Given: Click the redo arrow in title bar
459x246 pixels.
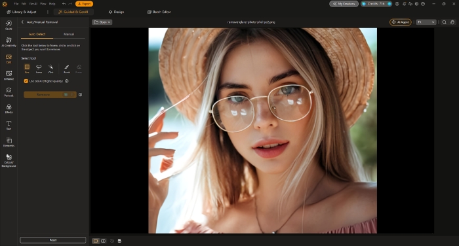Looking at the screenshot, I should click(x=70, y=4).
